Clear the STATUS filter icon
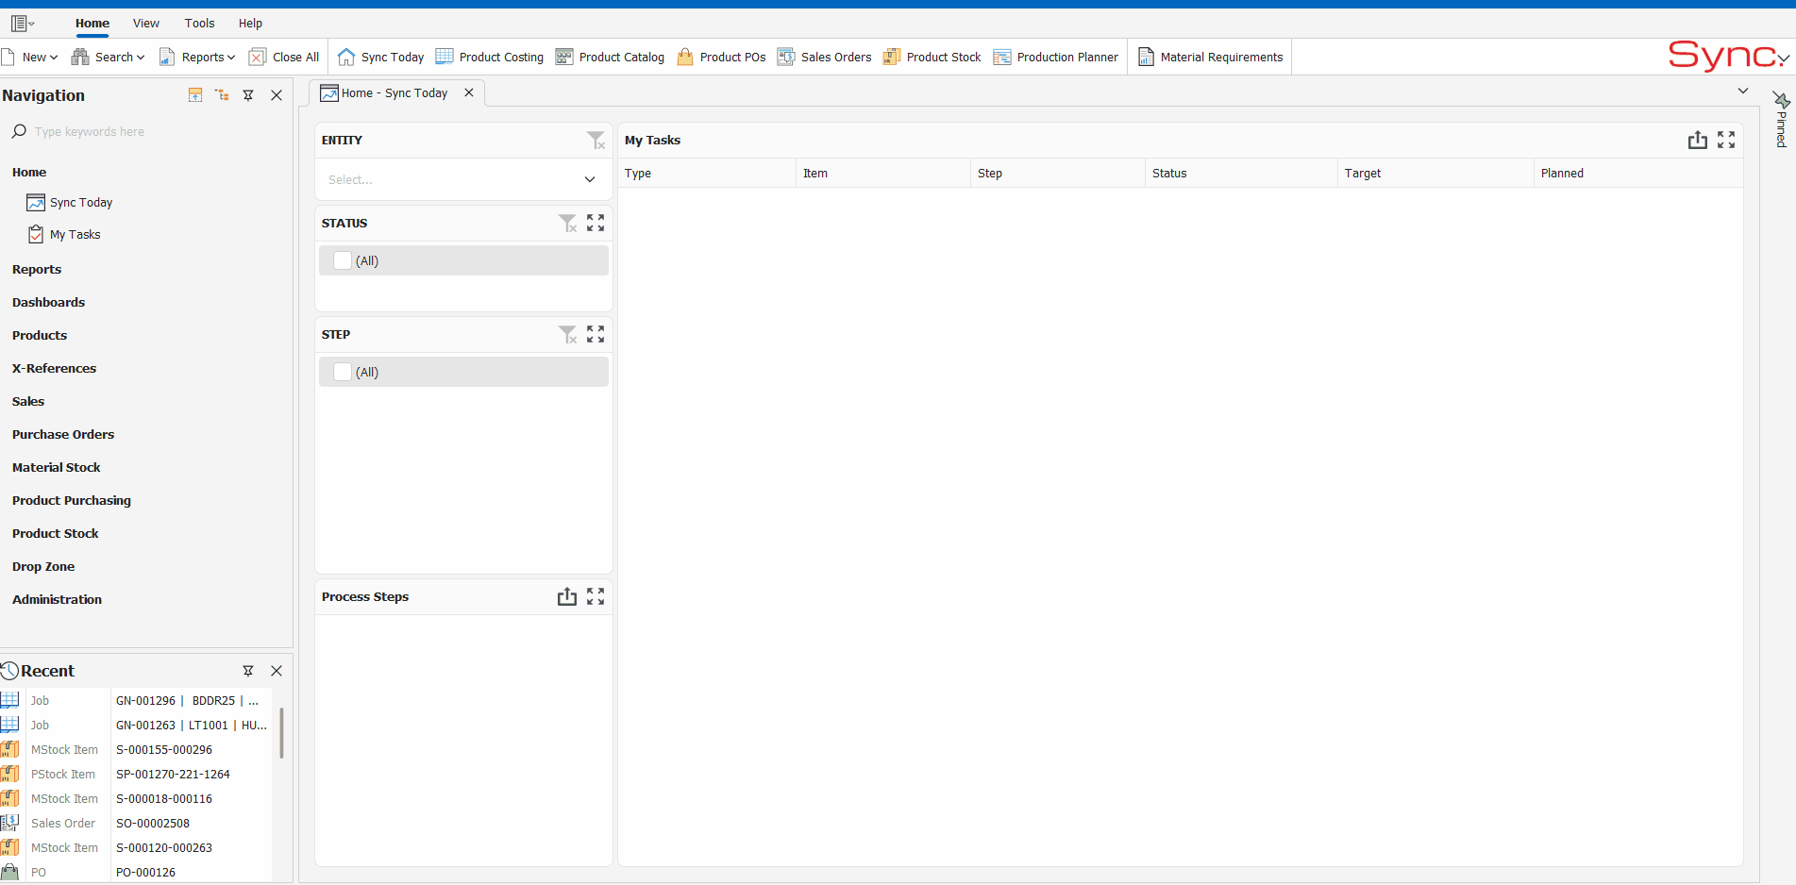 click(x=567, y=224)
